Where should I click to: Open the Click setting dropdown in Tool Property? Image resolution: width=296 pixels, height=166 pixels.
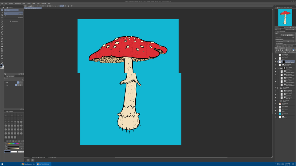pos(22,82)
